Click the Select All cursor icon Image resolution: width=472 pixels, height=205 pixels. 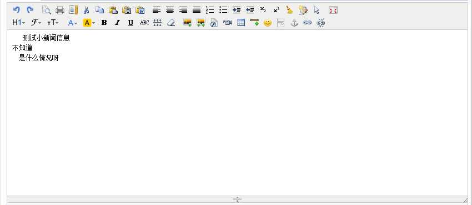click(317, 10)
